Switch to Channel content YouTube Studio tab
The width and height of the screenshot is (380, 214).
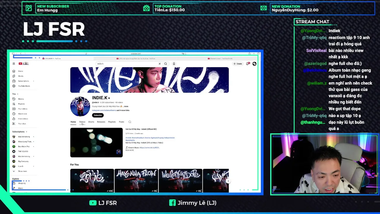(220, 59)
